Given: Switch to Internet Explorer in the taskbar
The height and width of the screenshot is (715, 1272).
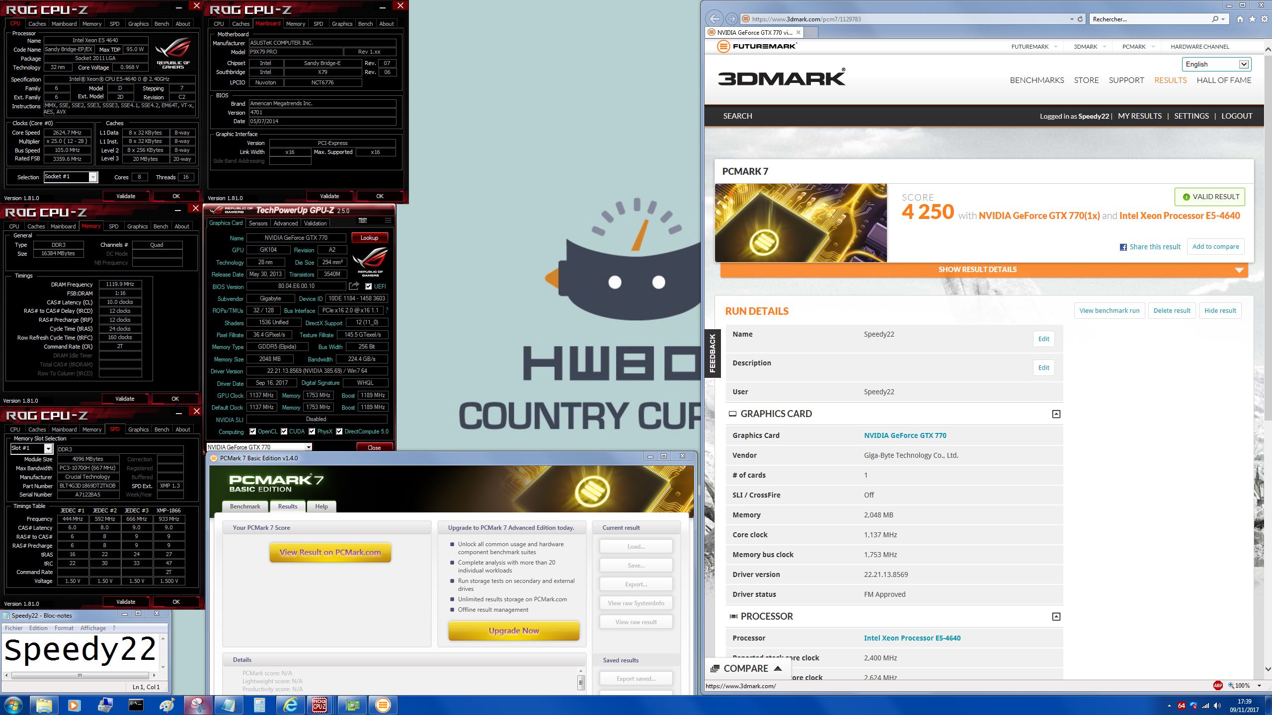Looking at the screenshot, I should click(x=290, y=705).
